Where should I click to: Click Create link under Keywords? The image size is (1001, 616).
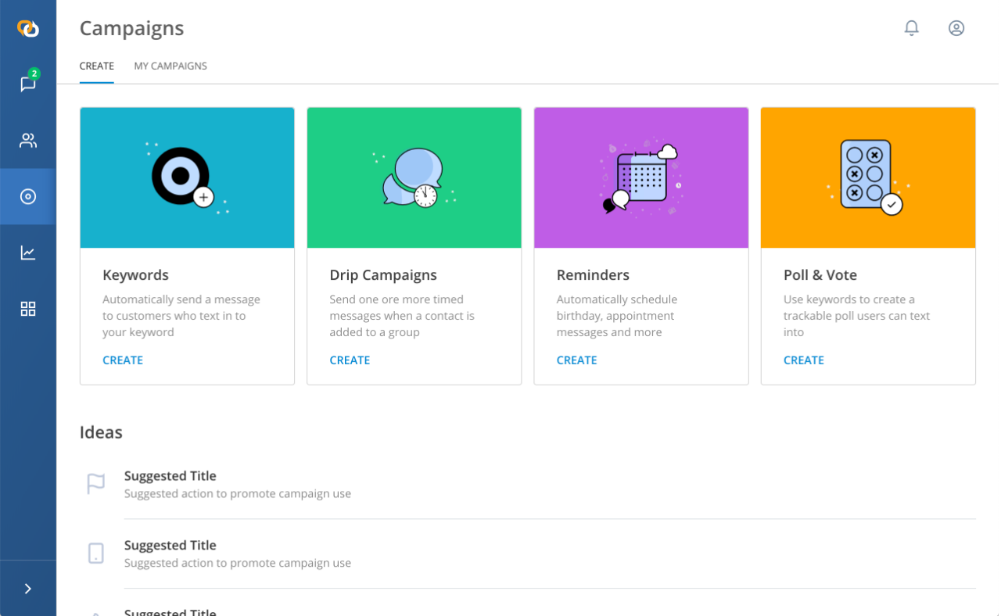click(123, 360)
